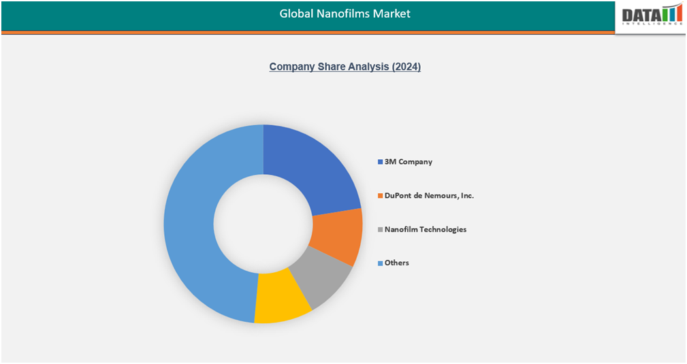Click the Global Nanofilms Market title
This screenshot has width=687, height=364.
345,14
